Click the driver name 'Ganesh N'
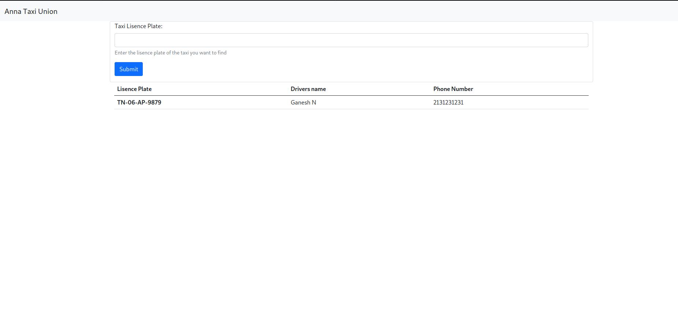The height and width of the screenshot is (327, 678). pos(303,102)
